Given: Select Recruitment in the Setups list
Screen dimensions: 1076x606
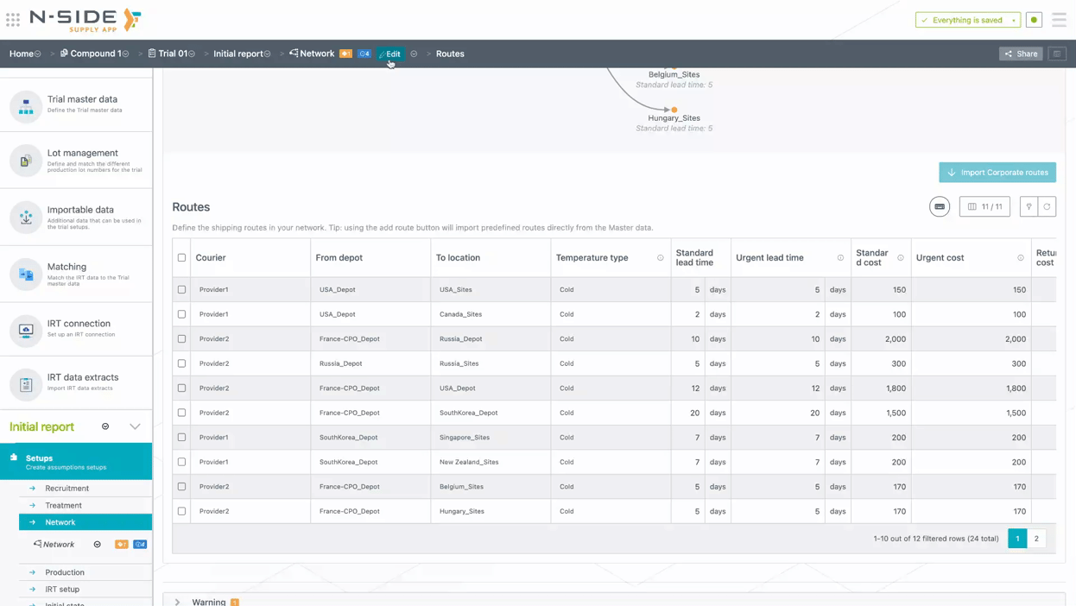Looking at the screenshot, I should [66, 489].
